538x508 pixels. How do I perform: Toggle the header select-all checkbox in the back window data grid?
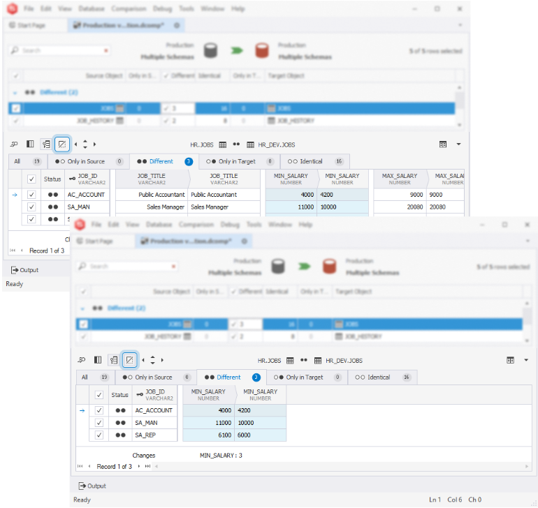click(31, 179)
